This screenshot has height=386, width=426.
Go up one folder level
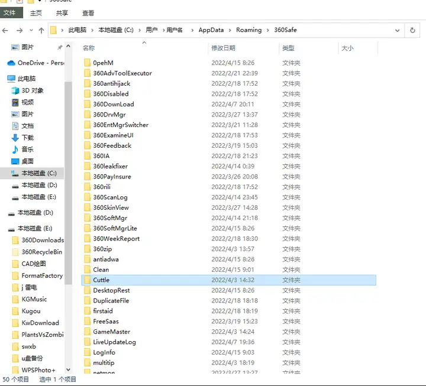(41, 30)
